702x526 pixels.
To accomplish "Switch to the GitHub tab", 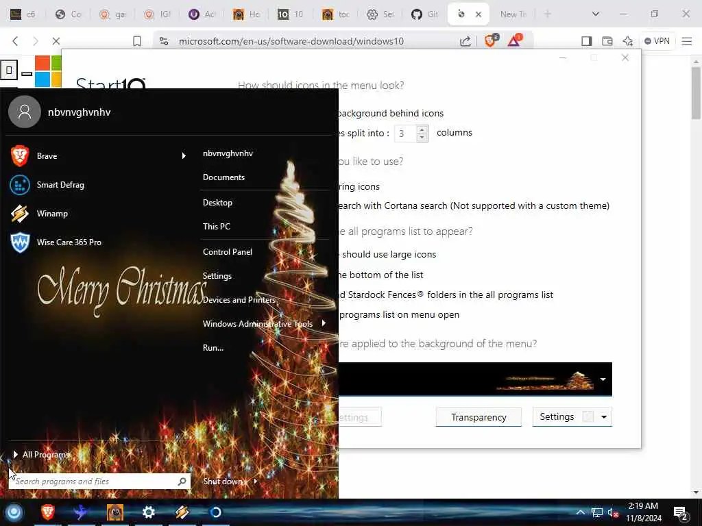I will pyautogui.click(x=424, y=14).
